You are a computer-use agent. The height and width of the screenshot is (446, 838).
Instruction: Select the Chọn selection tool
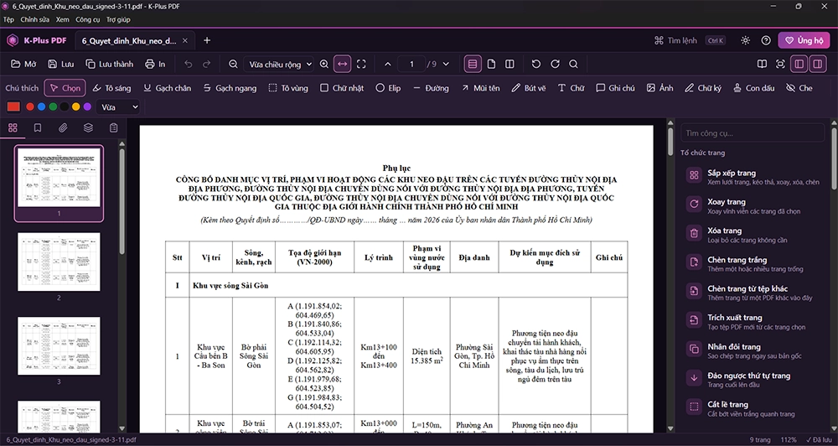[x=65, y=88]
